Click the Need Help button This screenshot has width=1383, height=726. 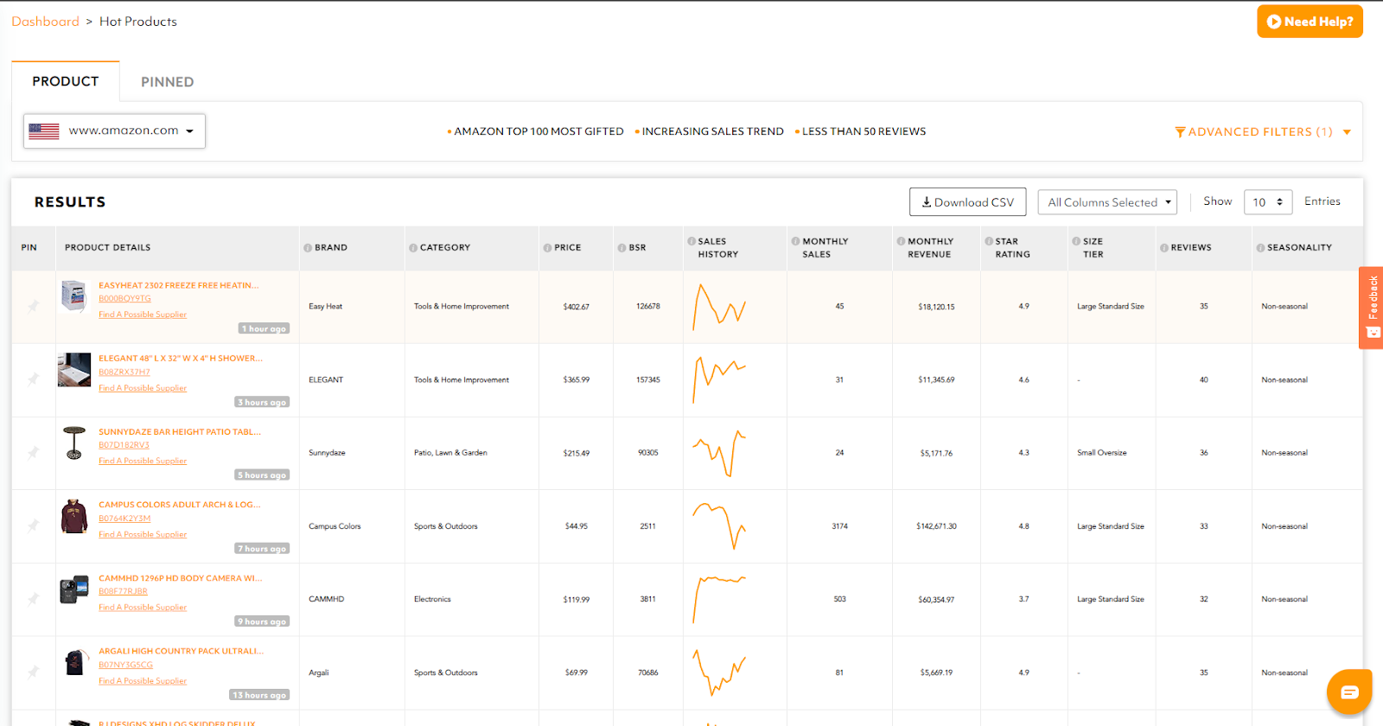point(1310,22)
